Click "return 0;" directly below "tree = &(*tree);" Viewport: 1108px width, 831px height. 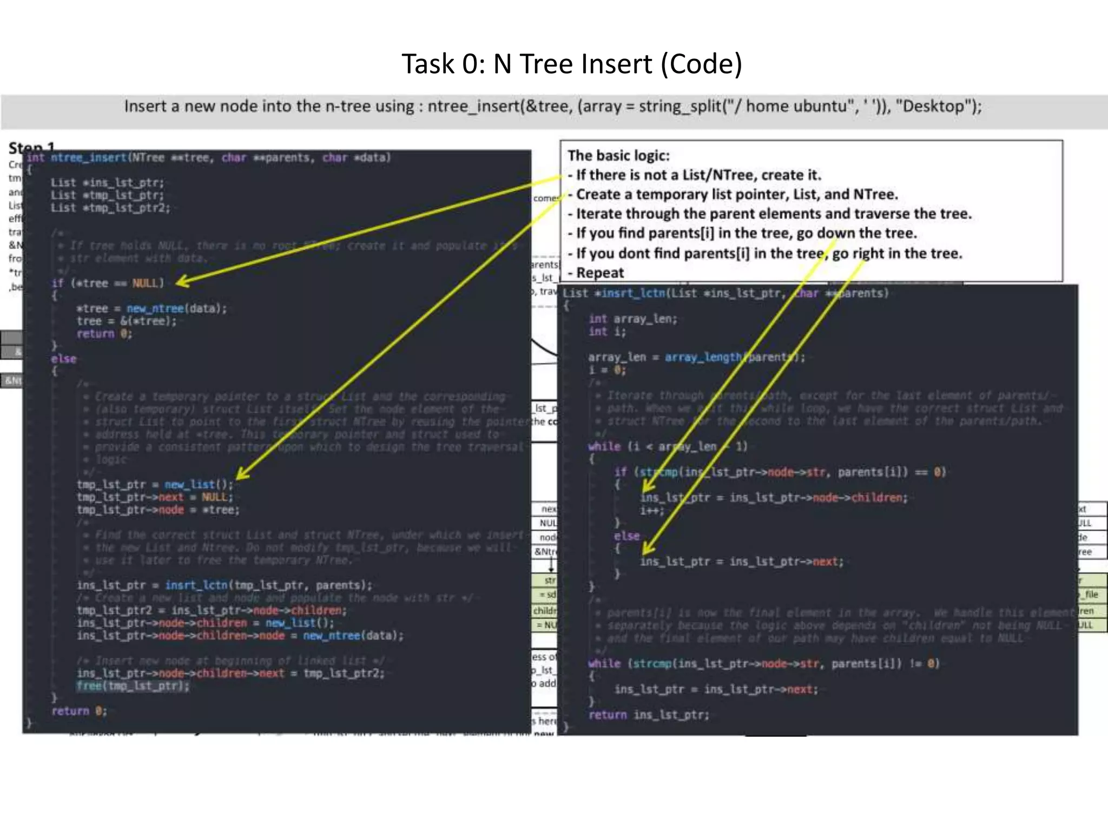[104, 333]
